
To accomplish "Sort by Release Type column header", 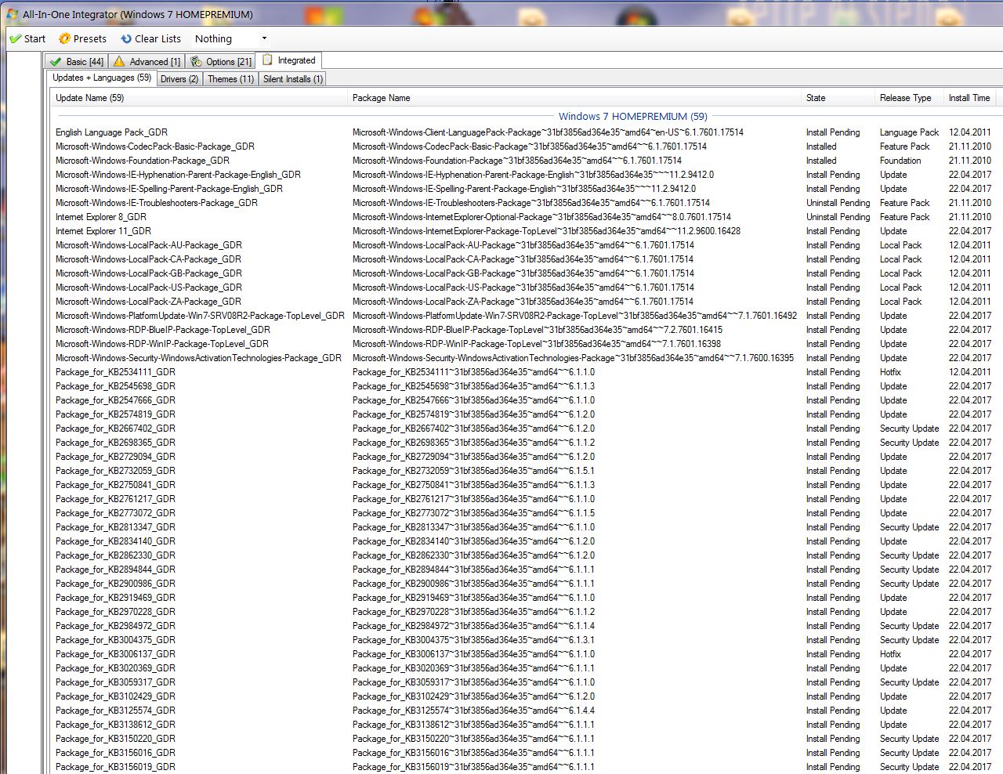I will click(x=909, y=98).
